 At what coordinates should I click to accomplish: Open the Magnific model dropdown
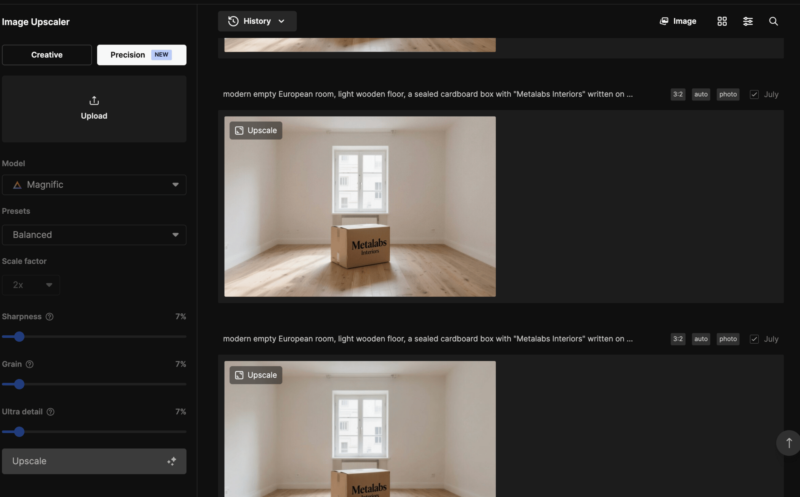[94, 185]
